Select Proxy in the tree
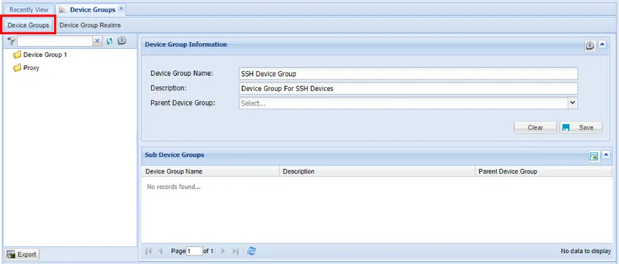 31,68
